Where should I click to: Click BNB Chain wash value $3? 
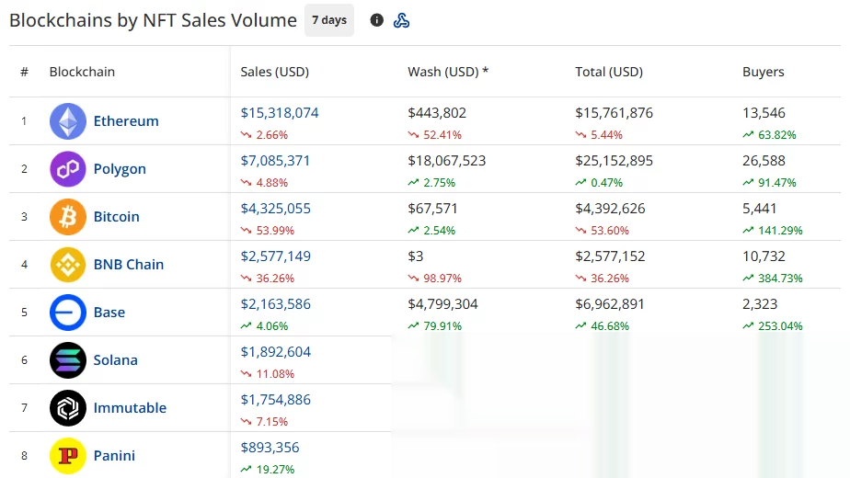[x=415, y=256]
